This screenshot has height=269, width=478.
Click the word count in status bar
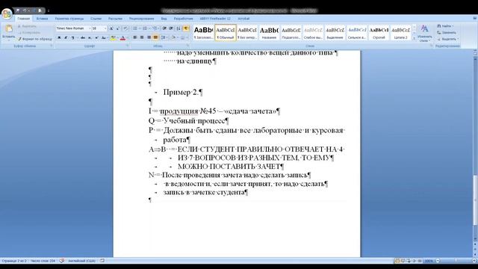pos(43,261)
